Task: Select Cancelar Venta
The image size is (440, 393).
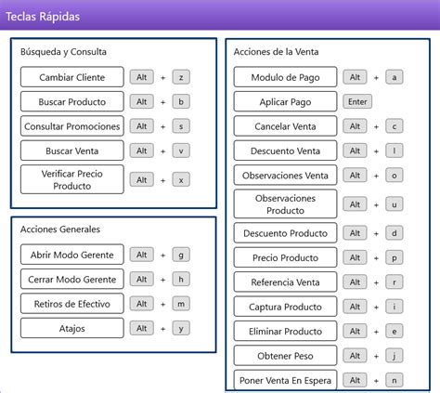Action: (285, 126)
